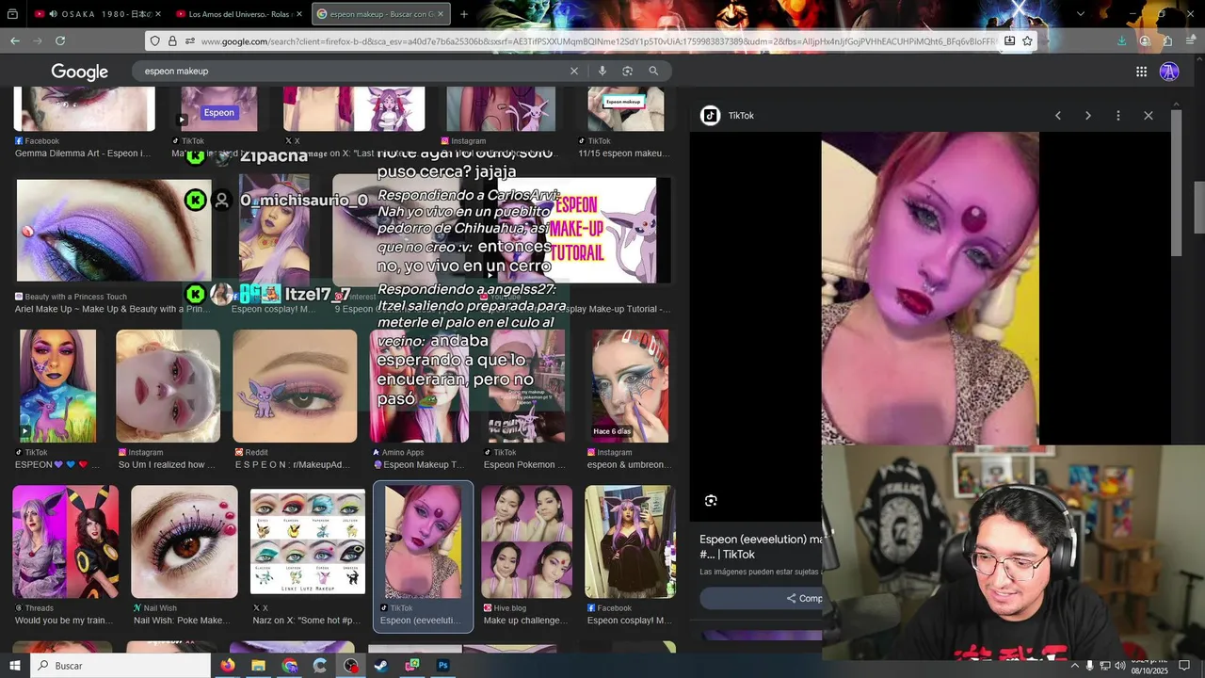Open the TikTok source link in the preview header
Viewport: 1205px width, 678px height.
tap(728, 116)
